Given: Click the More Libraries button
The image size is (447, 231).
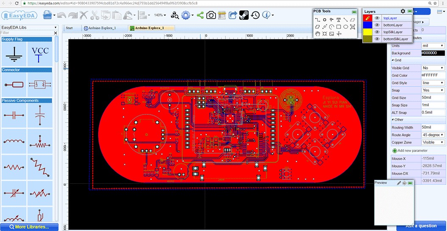Looking at the screenshot, I should [x=29, y=227].
